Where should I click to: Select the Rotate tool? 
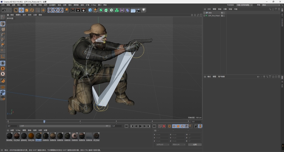click(x=32, y=10)
